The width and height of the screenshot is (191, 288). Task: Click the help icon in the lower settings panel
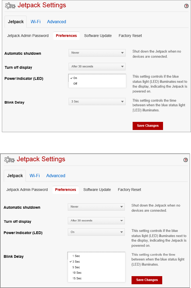pos(185,160)
